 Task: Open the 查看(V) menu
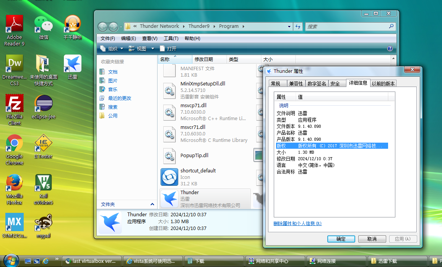coord(149,39)
